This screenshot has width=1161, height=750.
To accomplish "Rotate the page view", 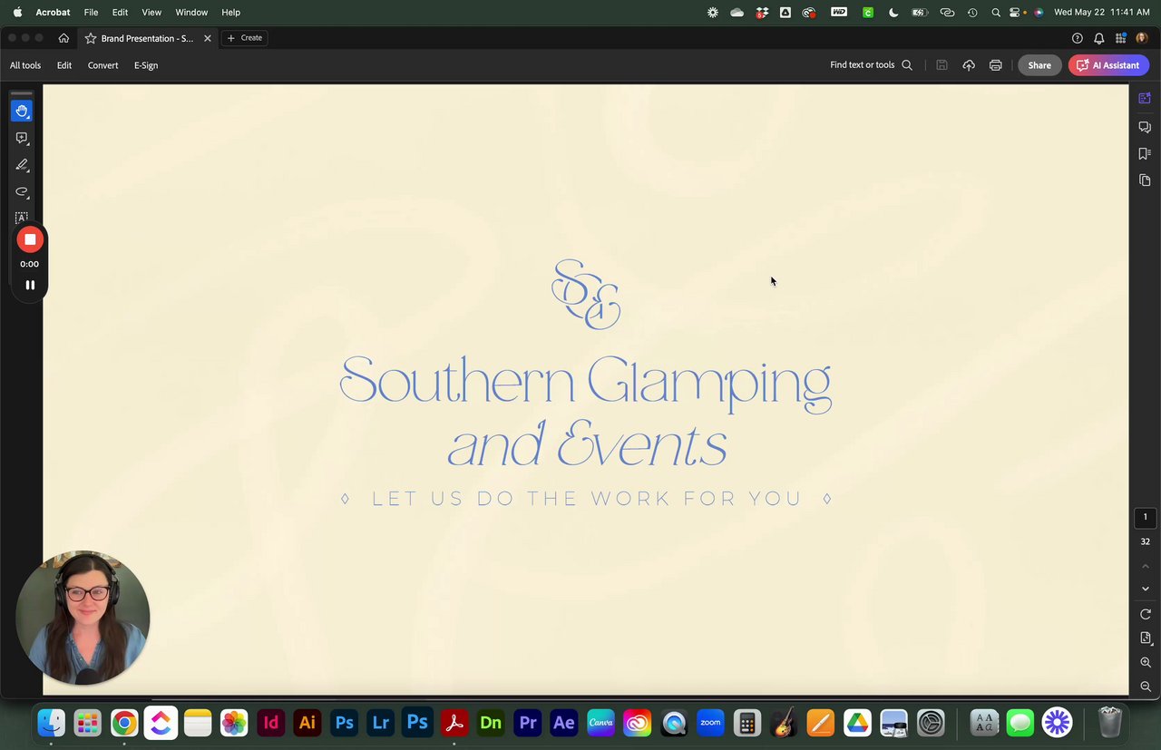I will 1145,614.
